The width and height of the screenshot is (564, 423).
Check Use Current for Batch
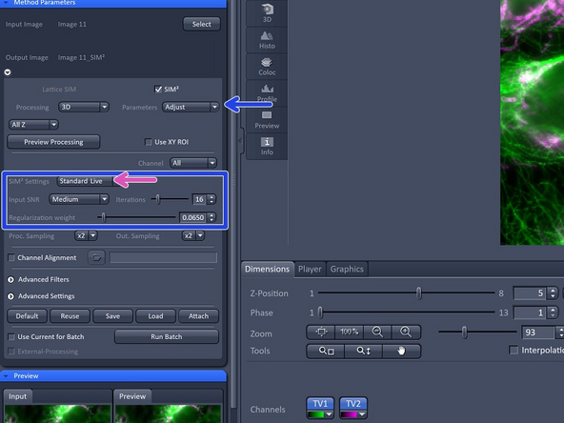pyautogui.click(x=11, y=337)
